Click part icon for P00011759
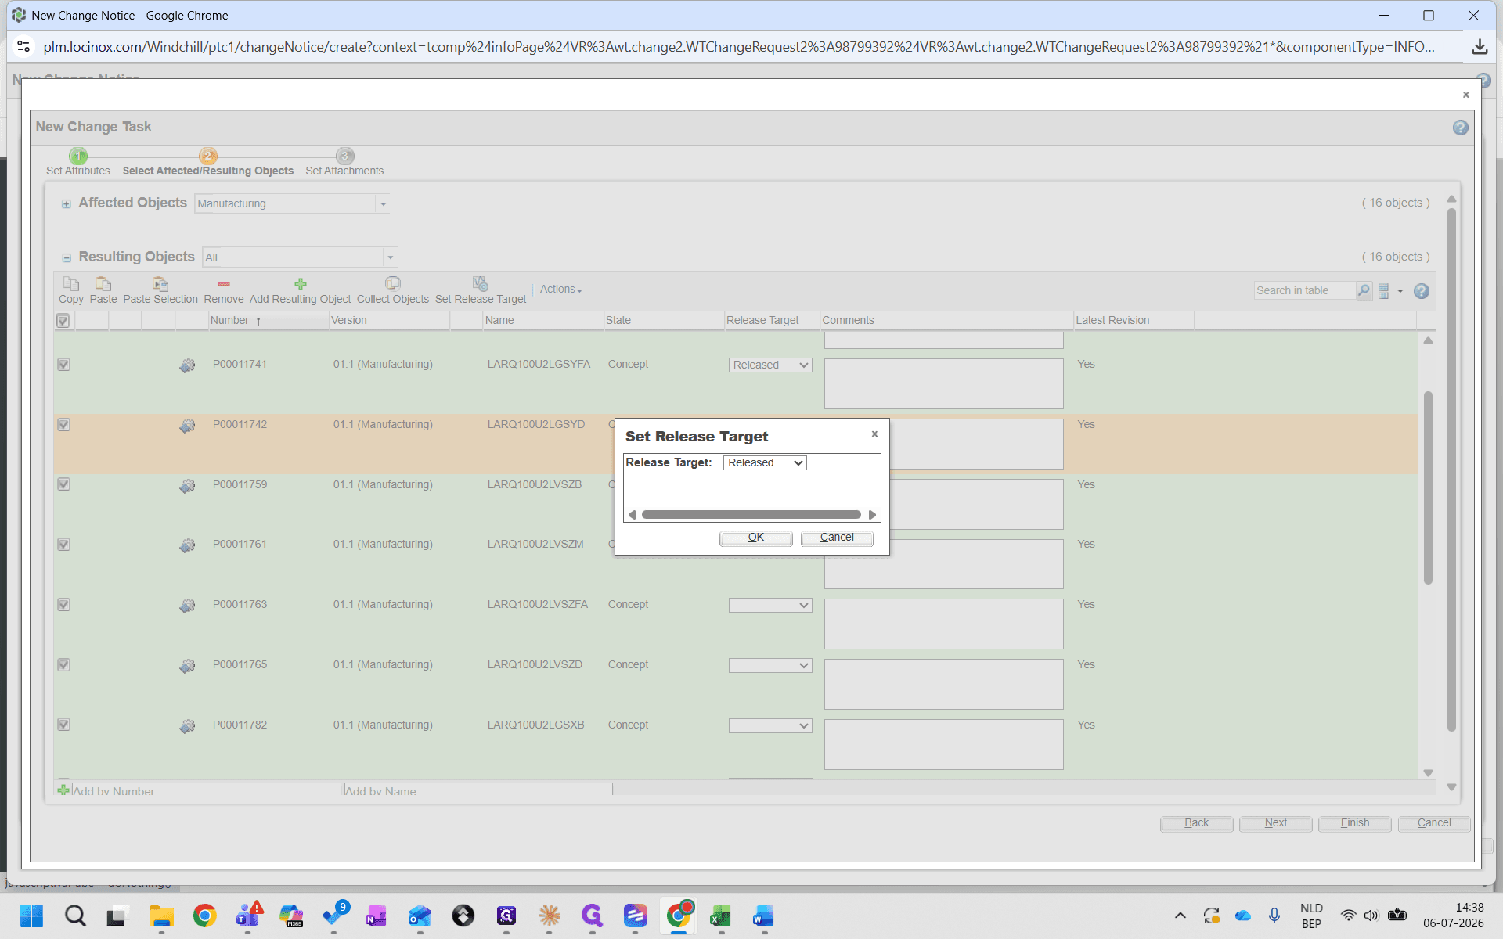This screenshot has height=939, width=1503. [x=187, y=486]
